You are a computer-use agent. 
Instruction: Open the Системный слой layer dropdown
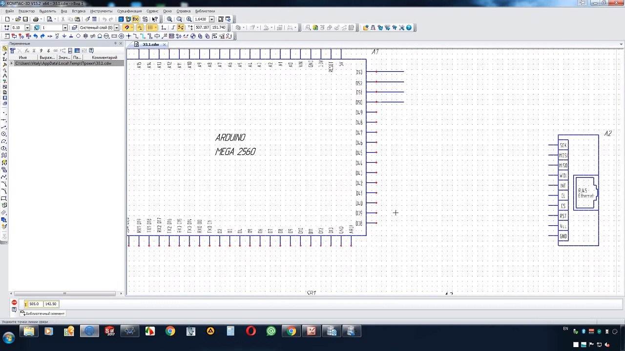(x=116, y=28)
